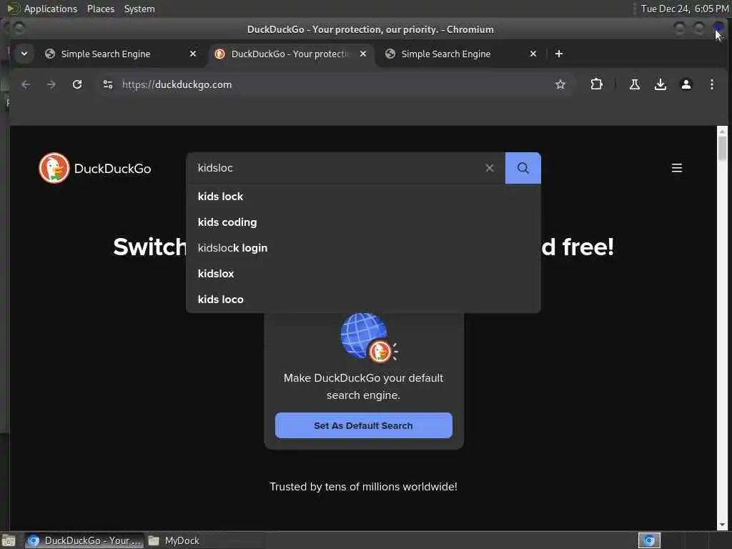Click Set As Default Search button
Image resolution: width=732 pixels, height=549 pixels.
363,425
